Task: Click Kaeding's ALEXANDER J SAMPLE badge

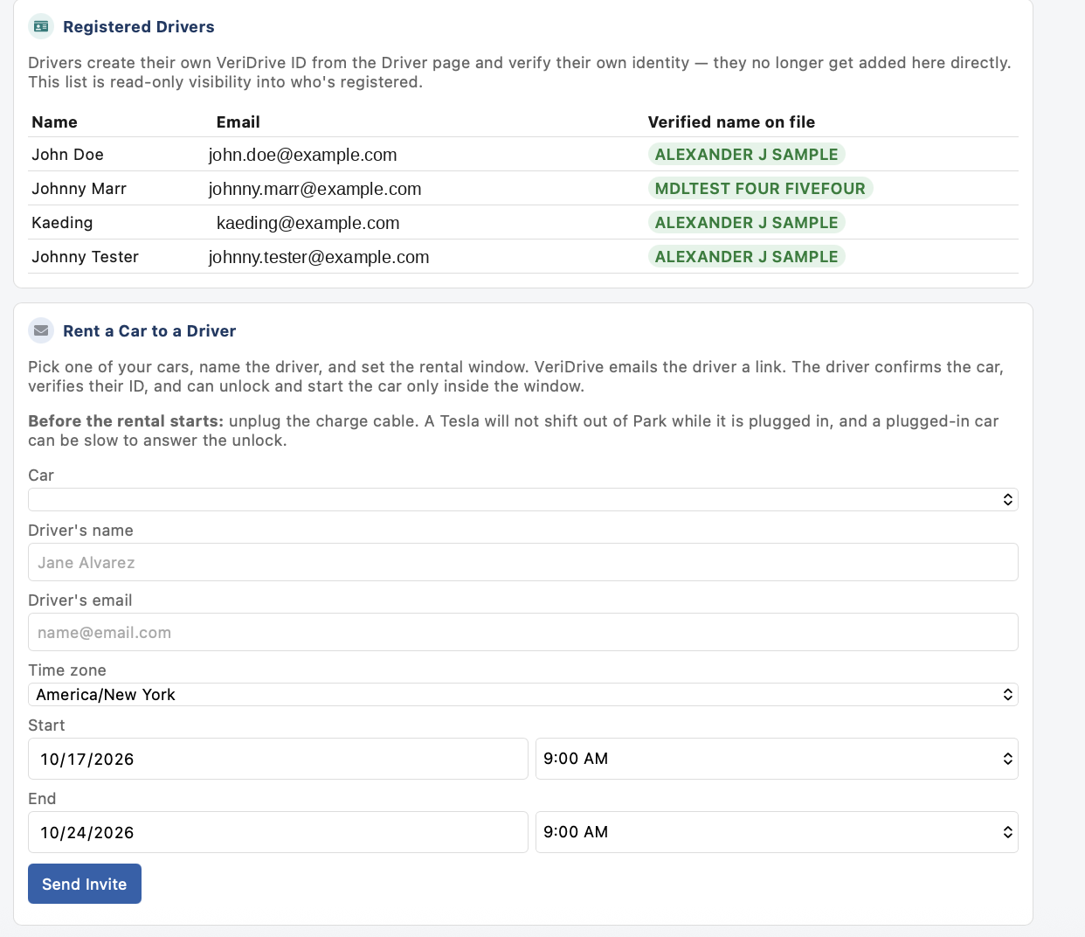Action: (747, 223)
